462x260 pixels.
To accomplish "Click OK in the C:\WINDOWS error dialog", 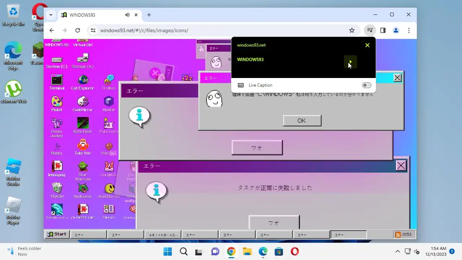I will 302,121.
